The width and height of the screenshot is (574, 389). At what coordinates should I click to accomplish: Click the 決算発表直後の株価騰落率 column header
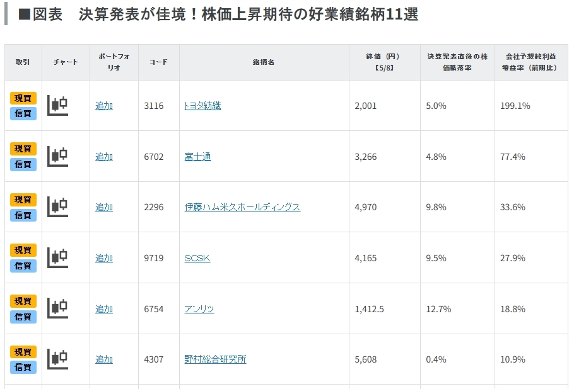[x=457, y=62]
